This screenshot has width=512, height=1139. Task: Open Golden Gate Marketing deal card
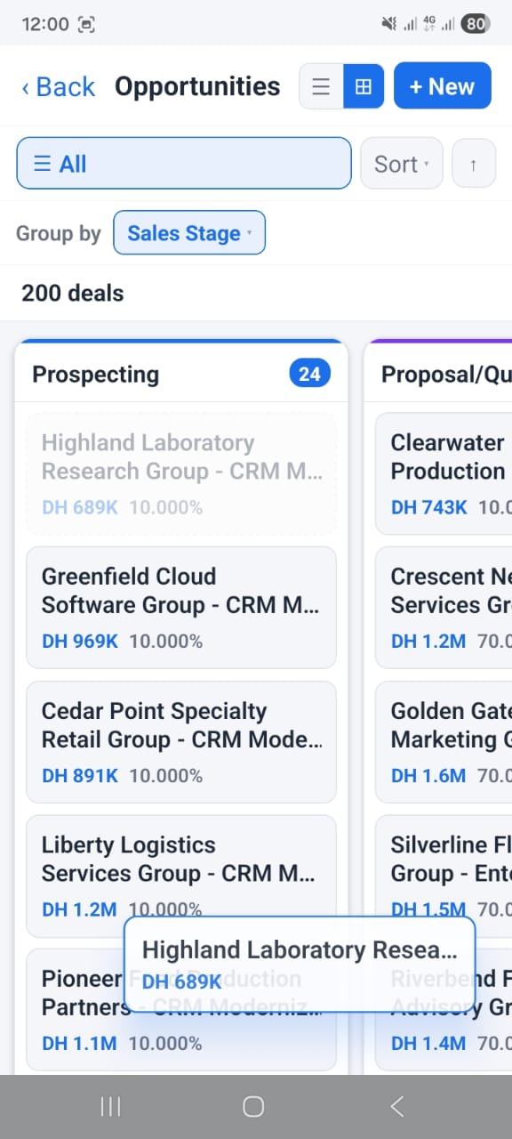[x=444, y=742]
